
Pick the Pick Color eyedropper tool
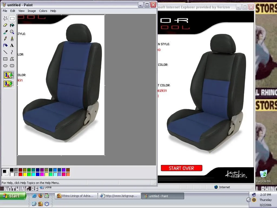(5, 32)
